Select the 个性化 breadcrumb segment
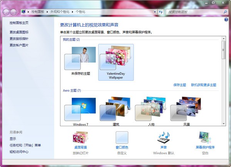 pyautogui.click(x=80, y=12)
